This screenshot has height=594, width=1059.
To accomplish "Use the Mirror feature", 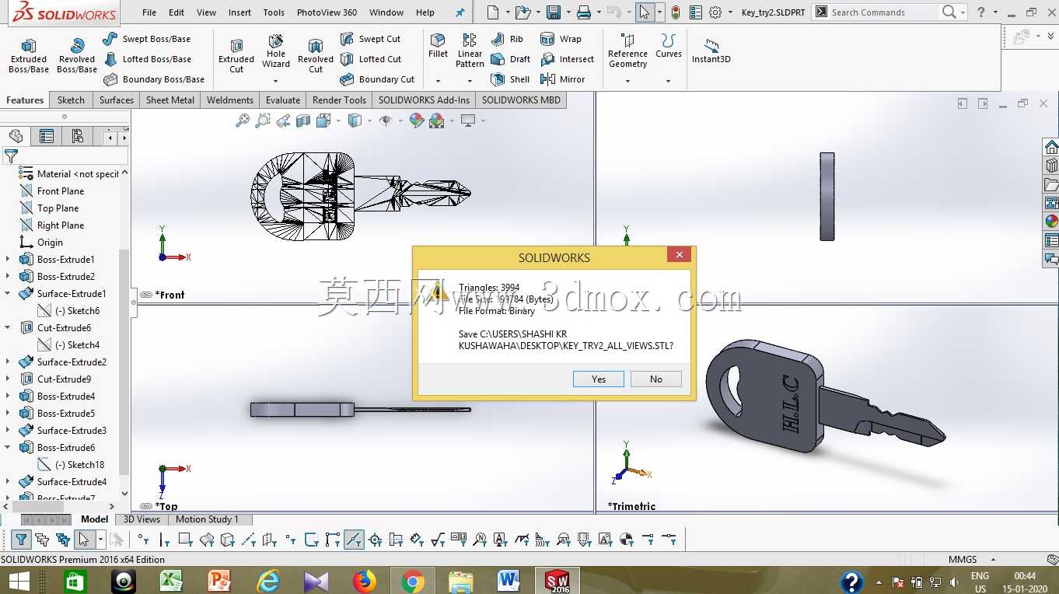I will tap(562, 79).
